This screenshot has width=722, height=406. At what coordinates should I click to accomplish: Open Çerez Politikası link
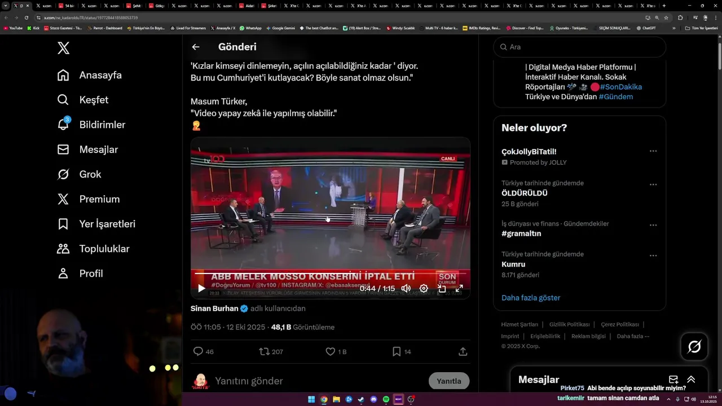620,324
